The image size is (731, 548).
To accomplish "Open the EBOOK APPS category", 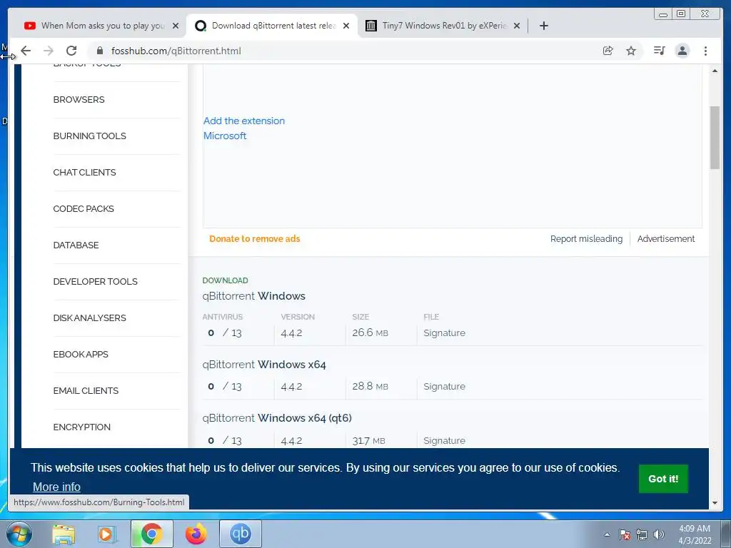I will [x=81, y=354].
